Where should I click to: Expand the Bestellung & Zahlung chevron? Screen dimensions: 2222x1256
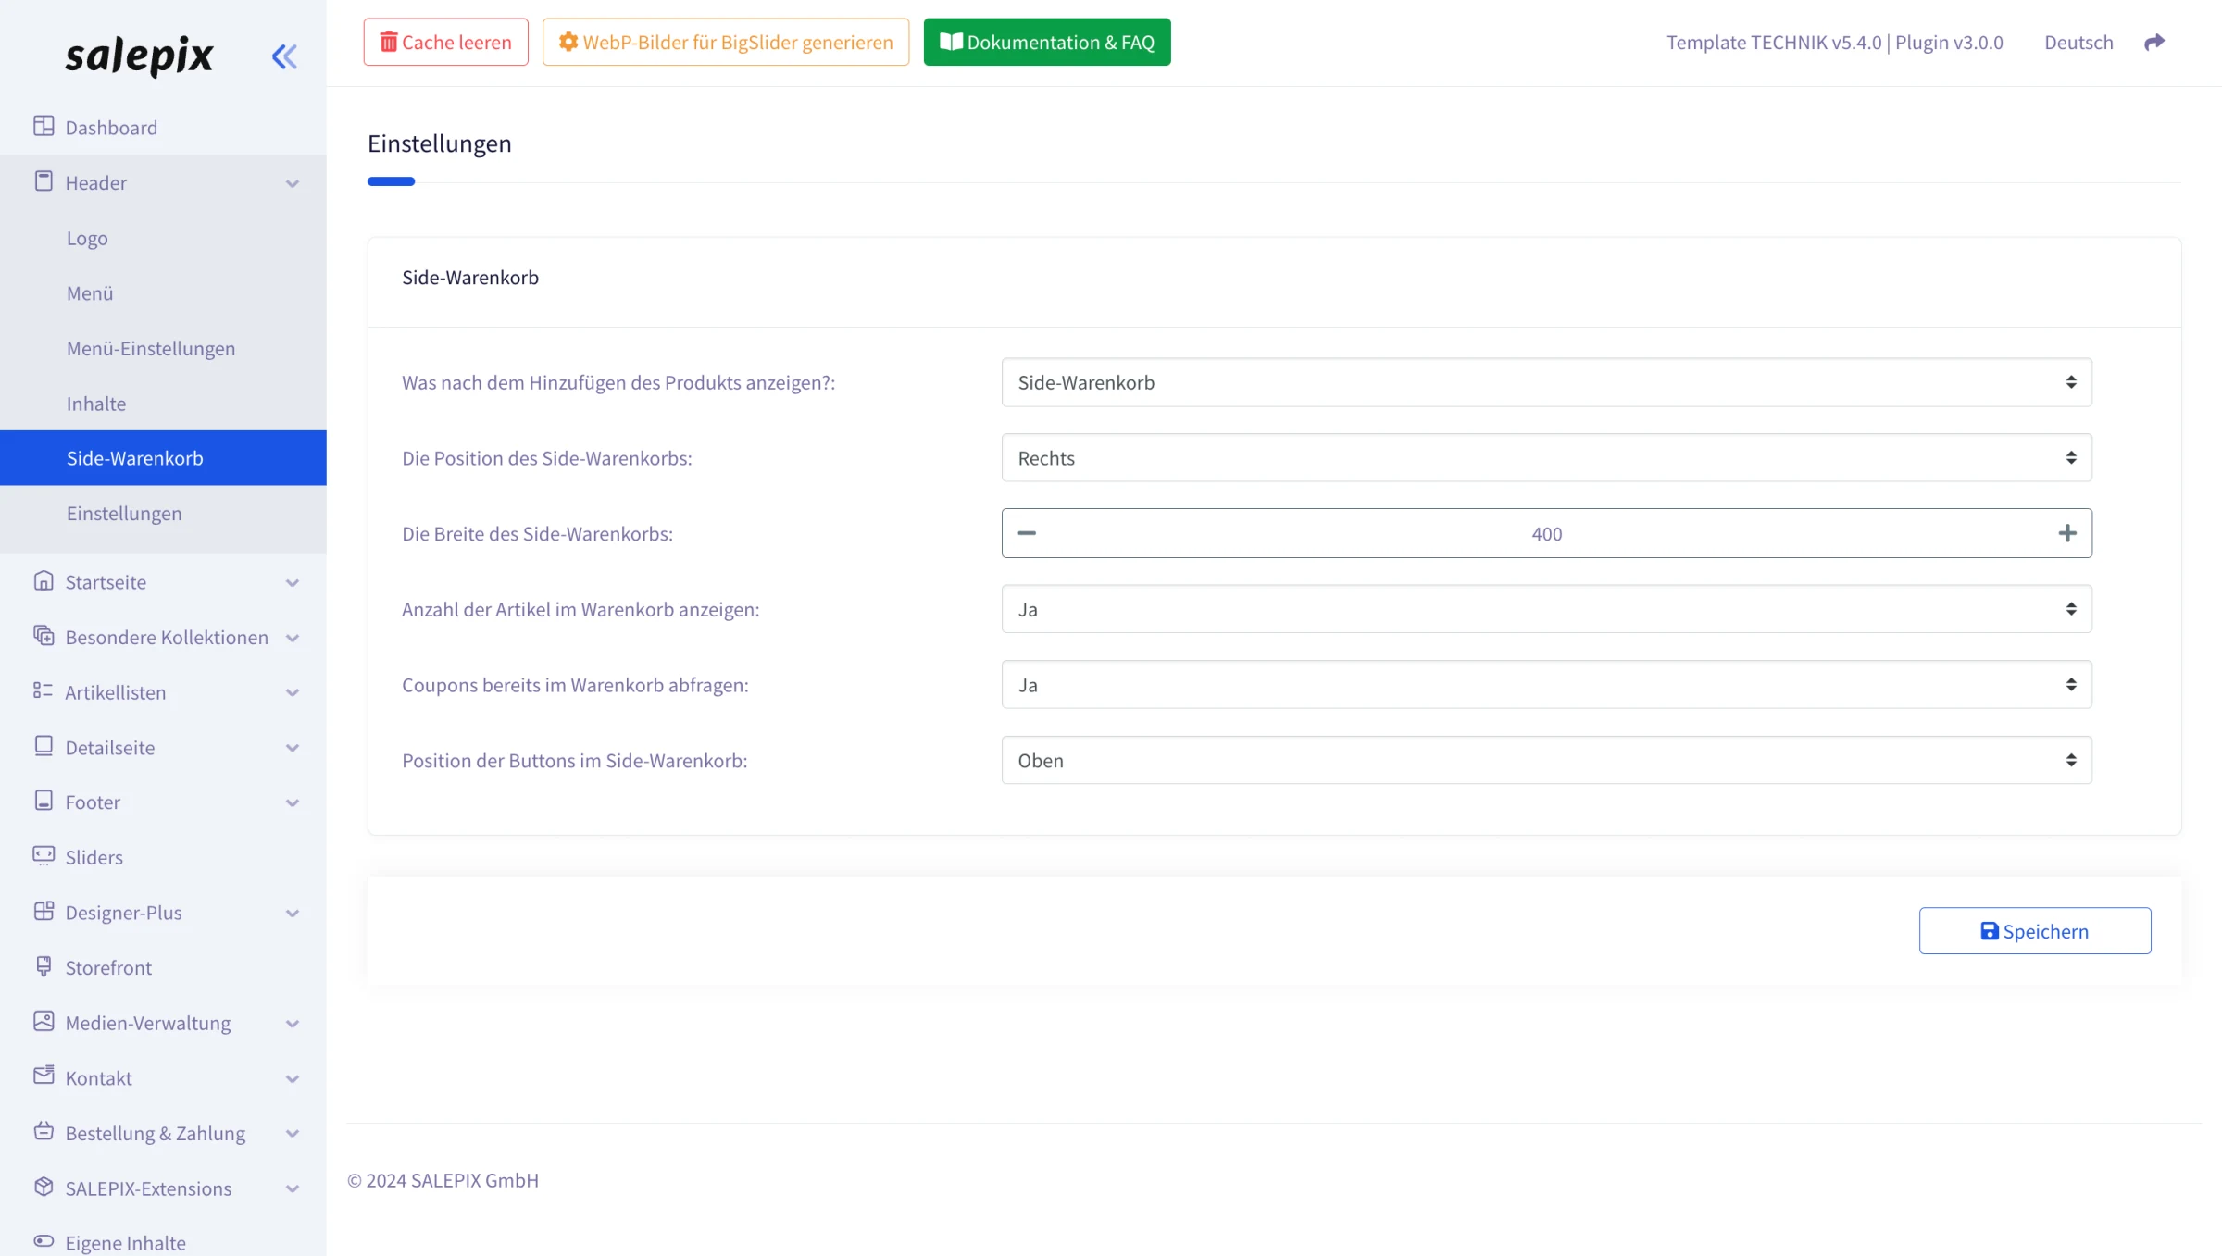[x=293, y=1133]
